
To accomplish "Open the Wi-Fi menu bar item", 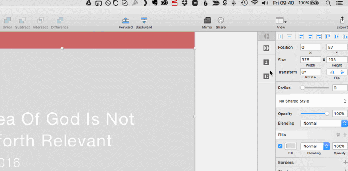I will pyautogui.click(x=255, y=3).
